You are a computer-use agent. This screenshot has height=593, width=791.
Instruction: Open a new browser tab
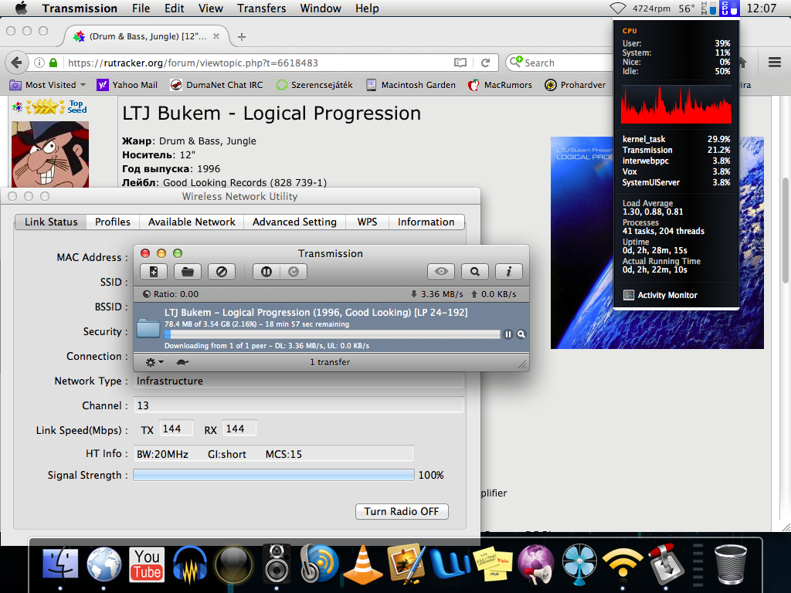(x=242, y=37)
